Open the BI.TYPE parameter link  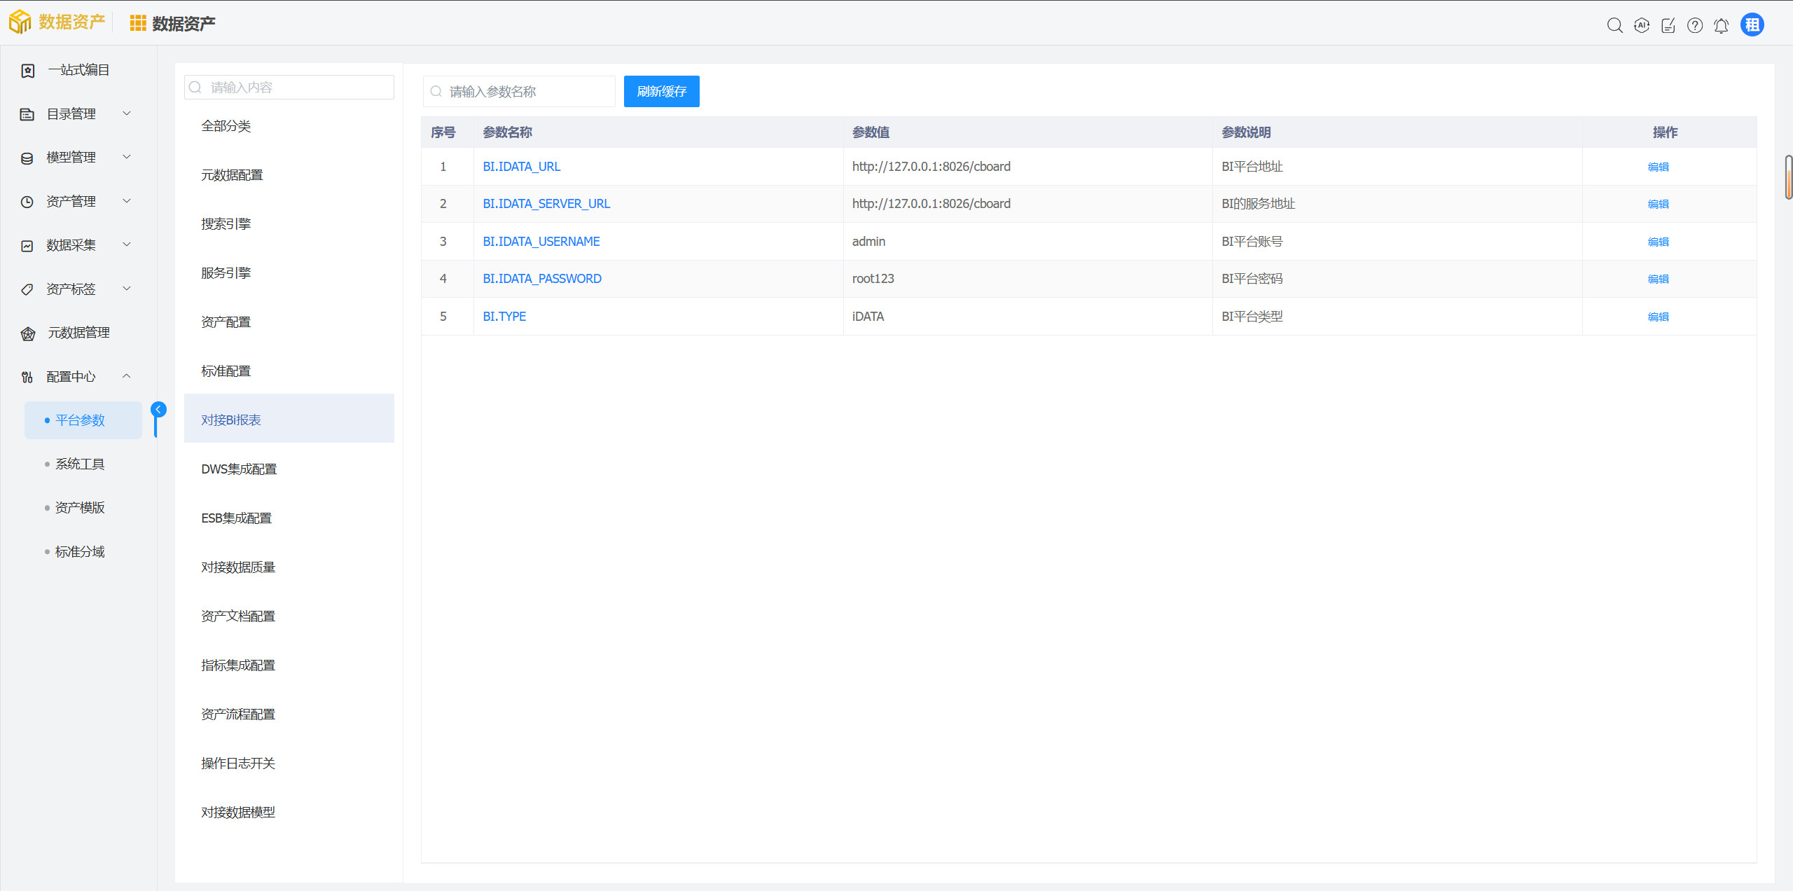[x=504, y=316]
